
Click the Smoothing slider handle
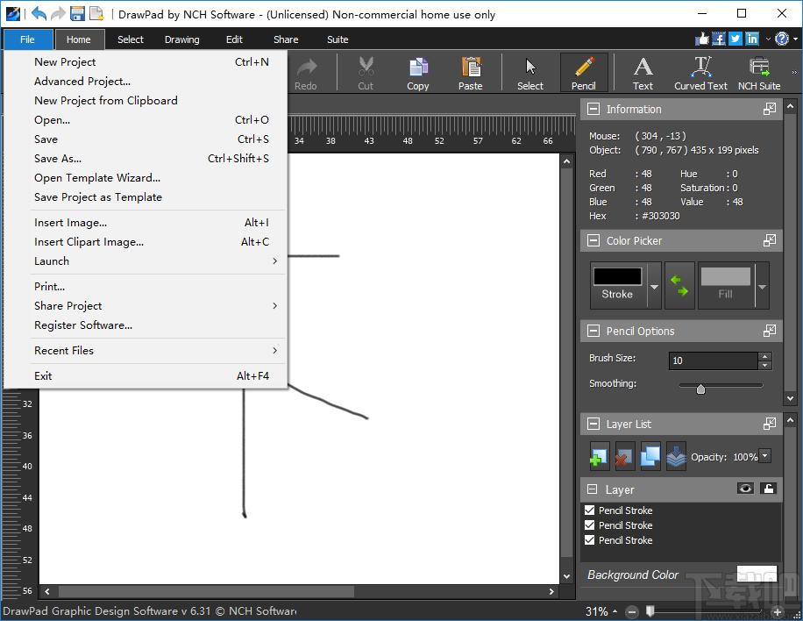(700, 389)
